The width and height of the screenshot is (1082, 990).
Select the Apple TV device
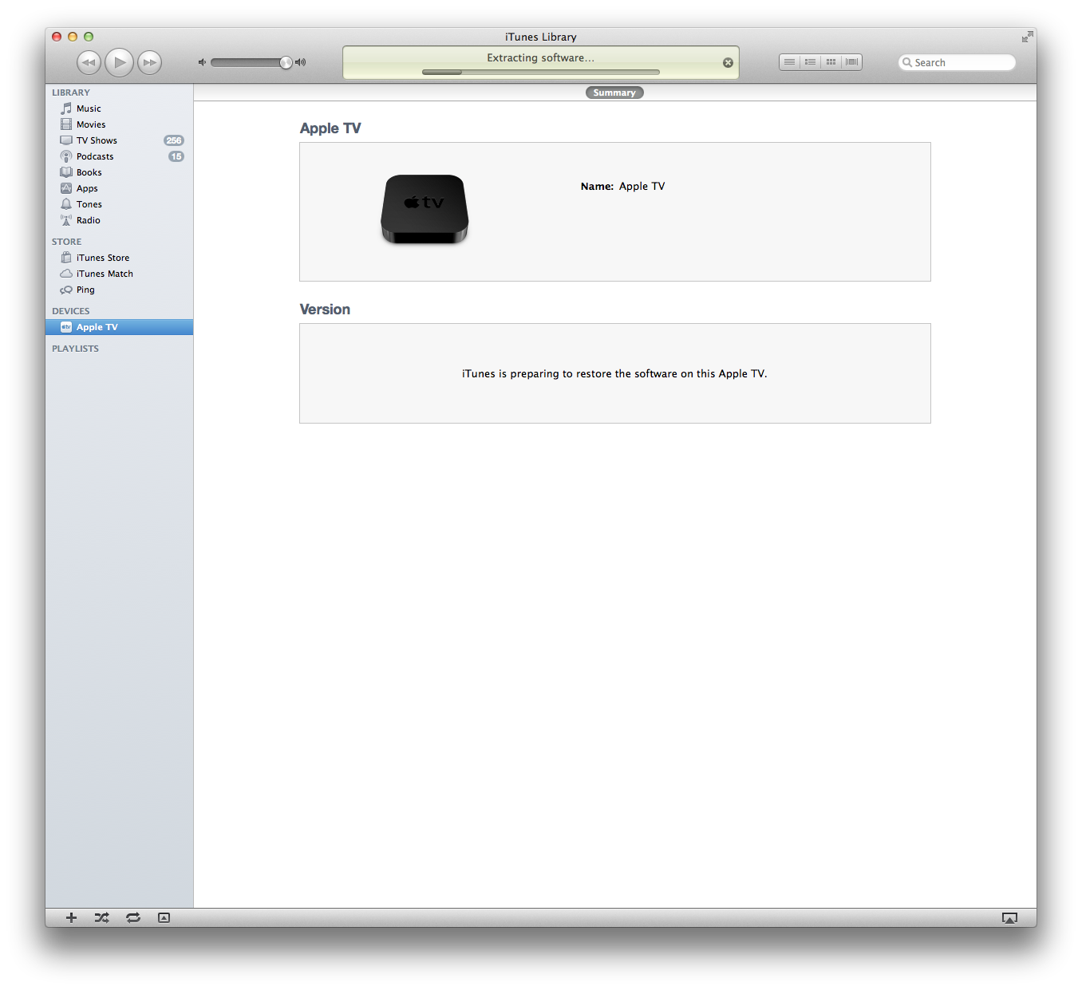point(119,327)
